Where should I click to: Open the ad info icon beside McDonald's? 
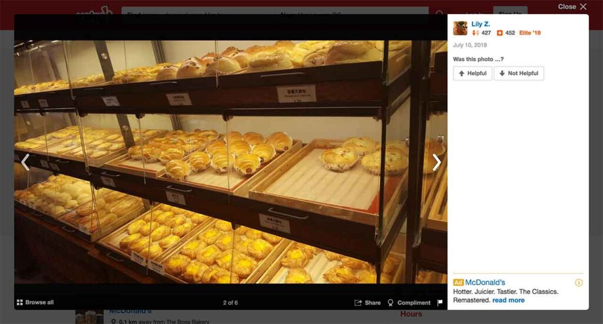coord(578,282)
